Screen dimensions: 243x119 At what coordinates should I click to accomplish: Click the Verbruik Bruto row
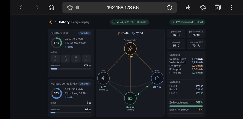[186, 59]
